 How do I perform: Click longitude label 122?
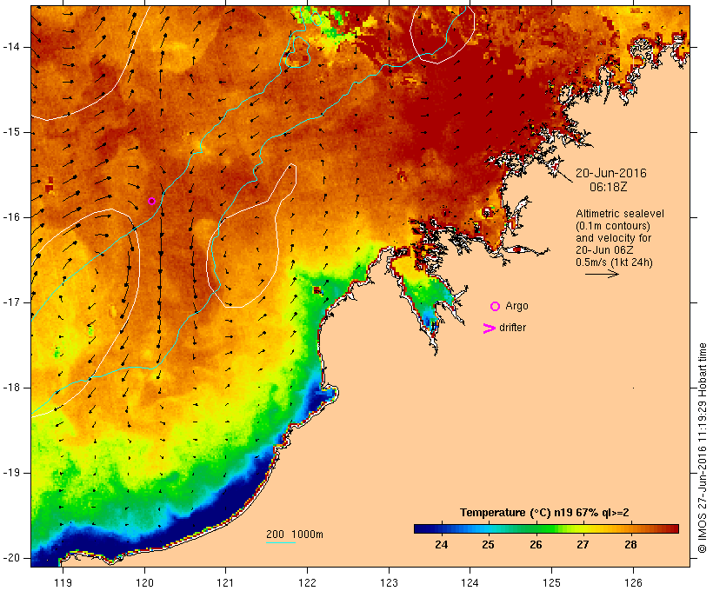click(308, 583)
